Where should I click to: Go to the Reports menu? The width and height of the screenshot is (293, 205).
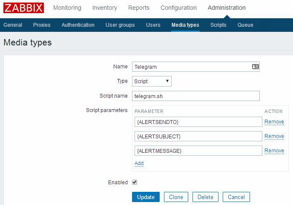[x=139, y=8]
